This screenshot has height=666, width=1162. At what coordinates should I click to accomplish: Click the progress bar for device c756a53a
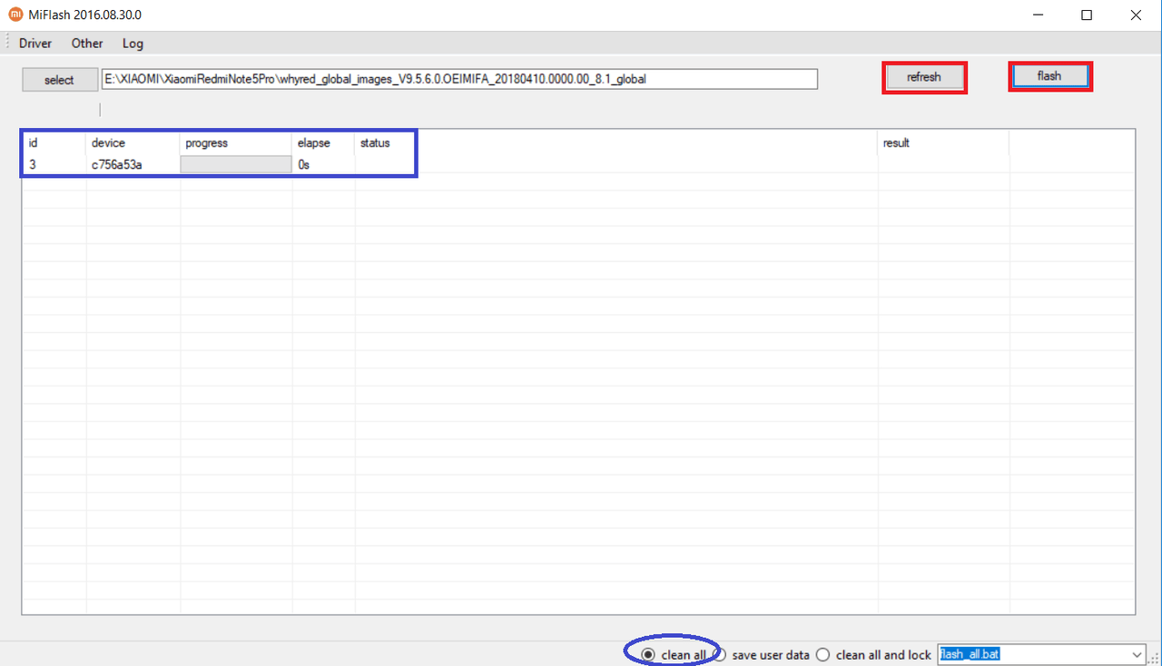(235, 164)
